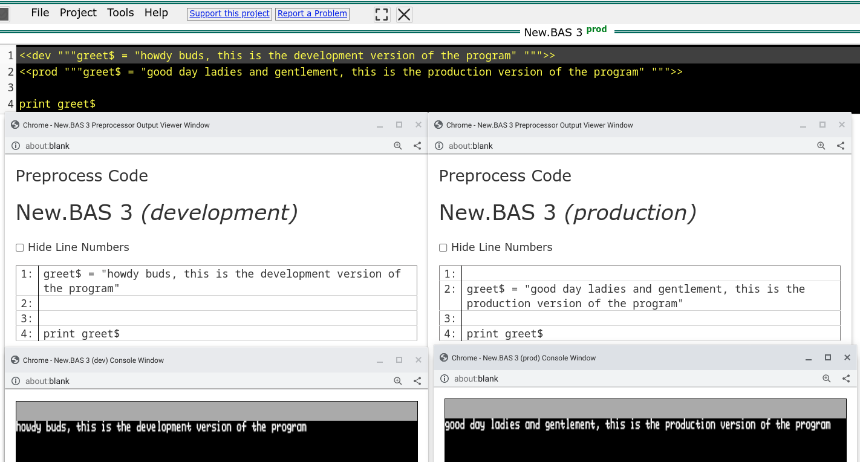Open the Project menu
Image resolution: width=860 pixels, height=462 pixels.
[x=78, y=13]
